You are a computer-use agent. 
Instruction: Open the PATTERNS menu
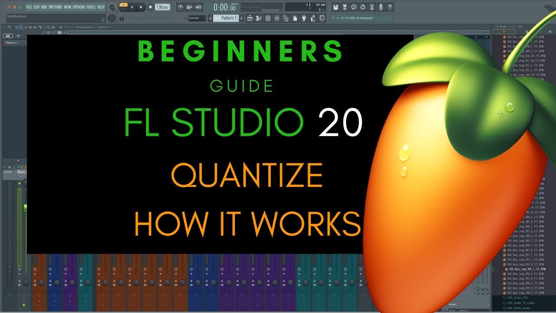click(x=56, y=7)
